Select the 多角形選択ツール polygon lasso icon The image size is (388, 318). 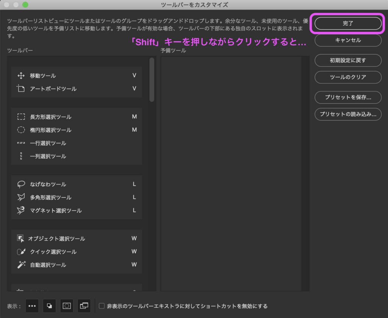(x=21, y=197)
